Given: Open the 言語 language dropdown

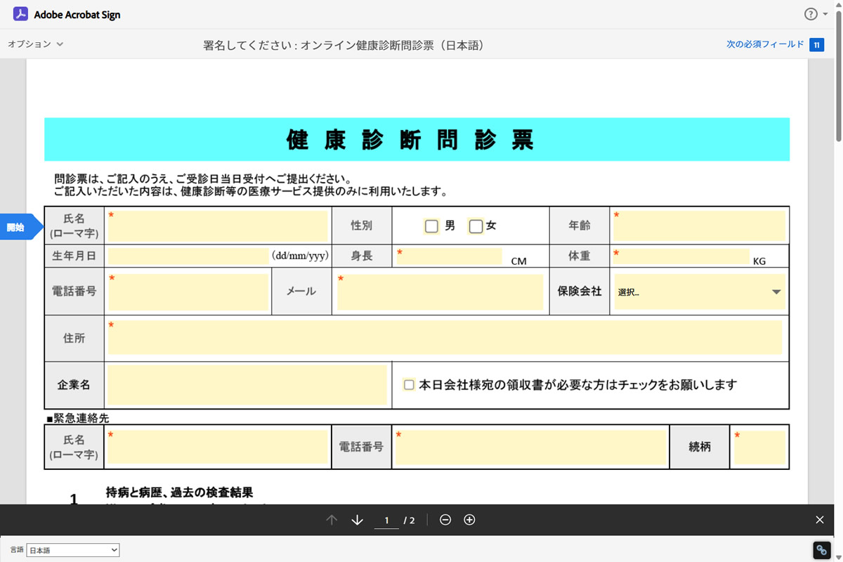Looking at the screenshot, I should tap(73, 550).
